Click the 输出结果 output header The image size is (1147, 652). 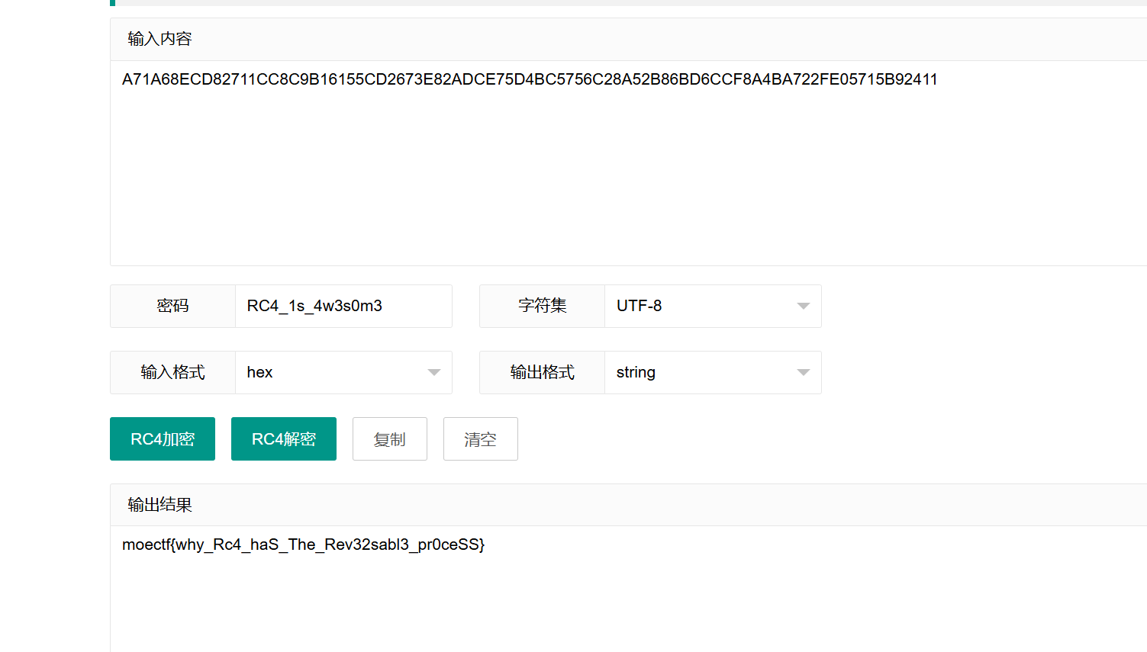pyautogui.click(x=158, y=505)
